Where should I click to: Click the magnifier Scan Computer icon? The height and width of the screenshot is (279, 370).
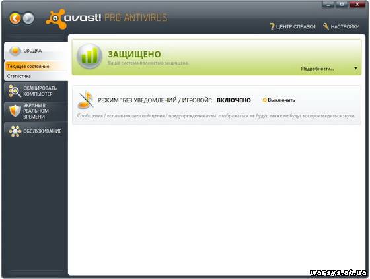[x=15, y=91]
